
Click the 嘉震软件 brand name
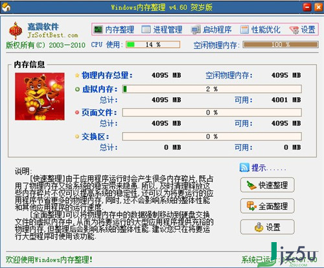coord(43,27)
